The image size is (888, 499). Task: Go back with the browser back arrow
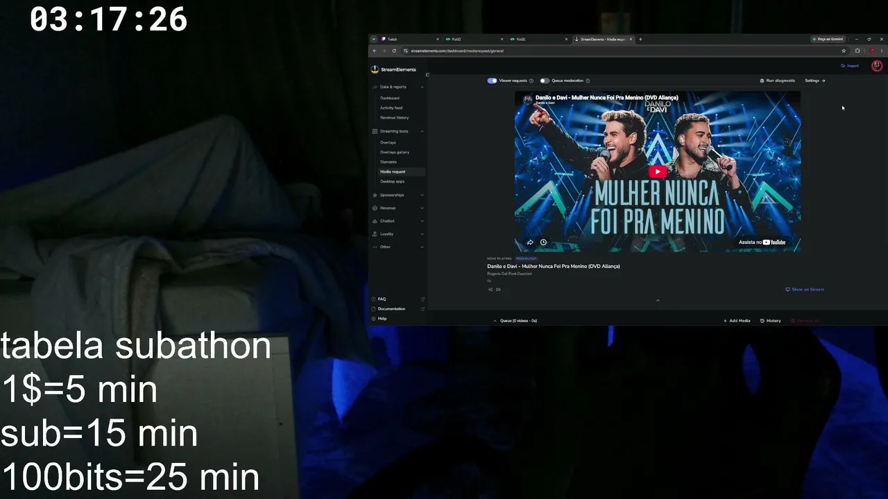tap(375, 51)
